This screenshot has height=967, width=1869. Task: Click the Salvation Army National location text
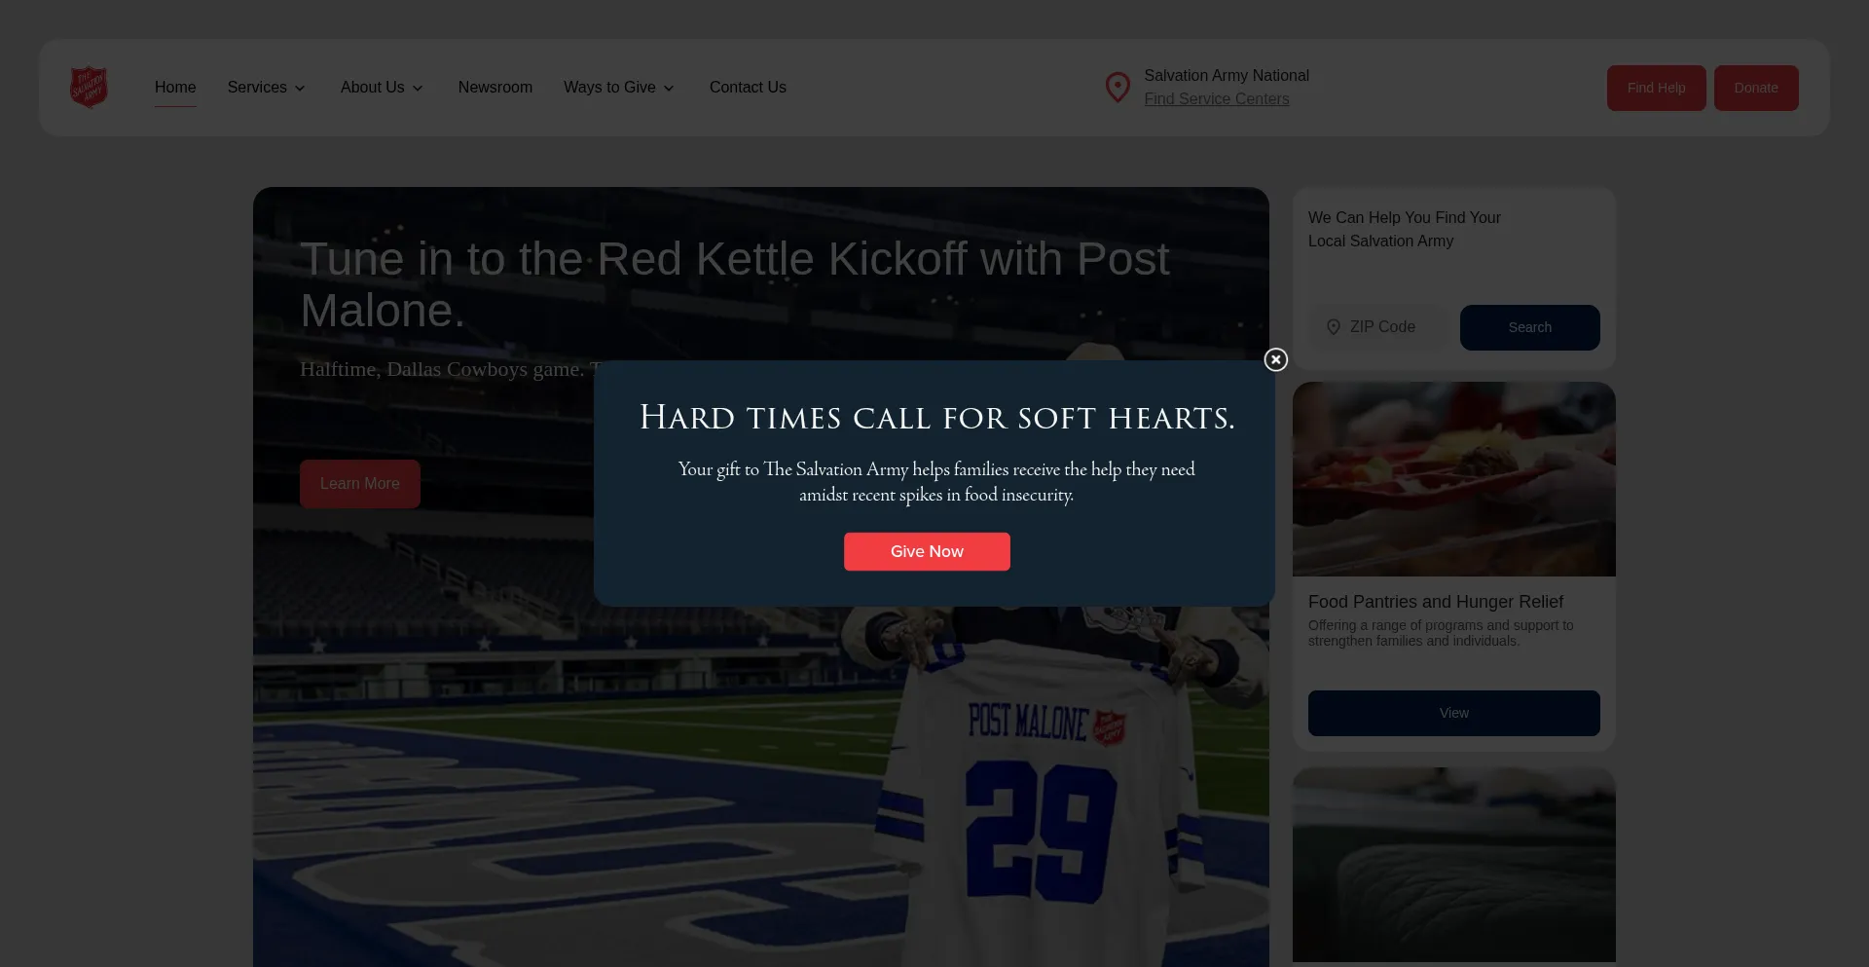pyautogui.click(x=1227, y=76)
